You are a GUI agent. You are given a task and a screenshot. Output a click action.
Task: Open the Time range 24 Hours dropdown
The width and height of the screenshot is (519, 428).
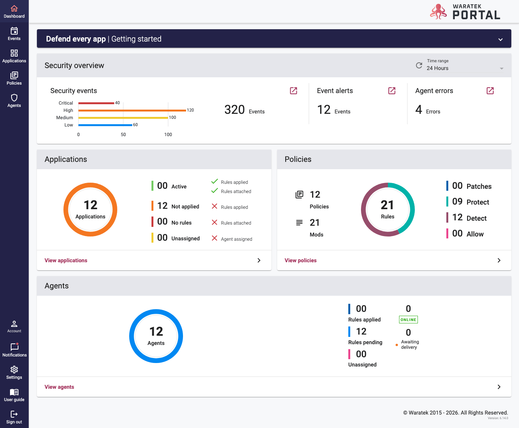(465, 68)
